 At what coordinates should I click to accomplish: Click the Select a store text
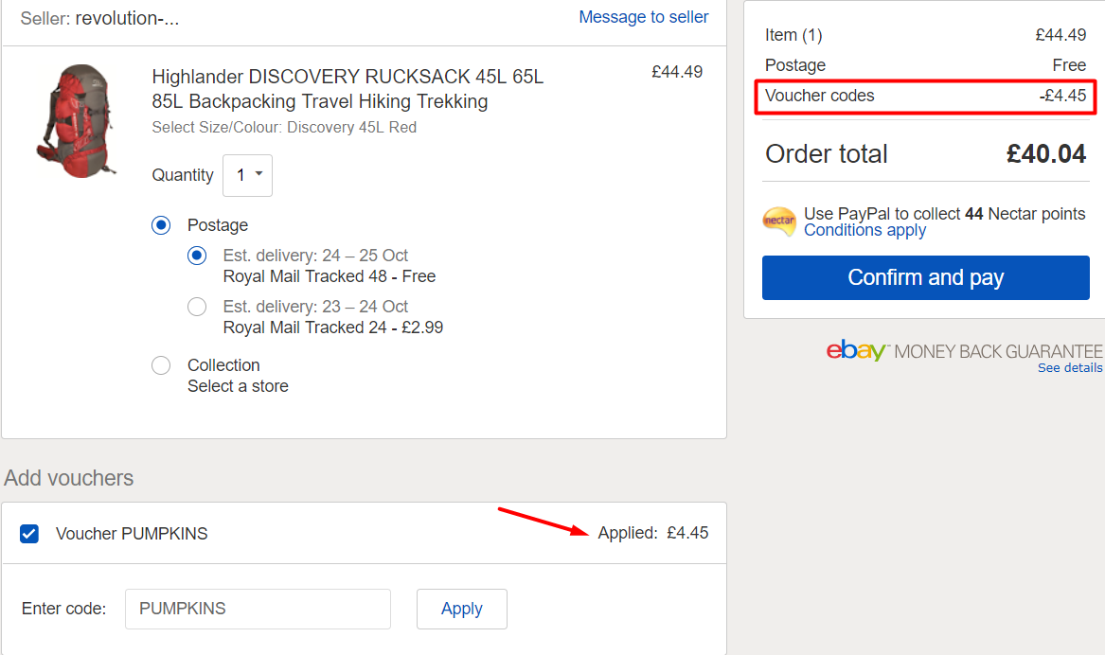click(x=238, y=387)
